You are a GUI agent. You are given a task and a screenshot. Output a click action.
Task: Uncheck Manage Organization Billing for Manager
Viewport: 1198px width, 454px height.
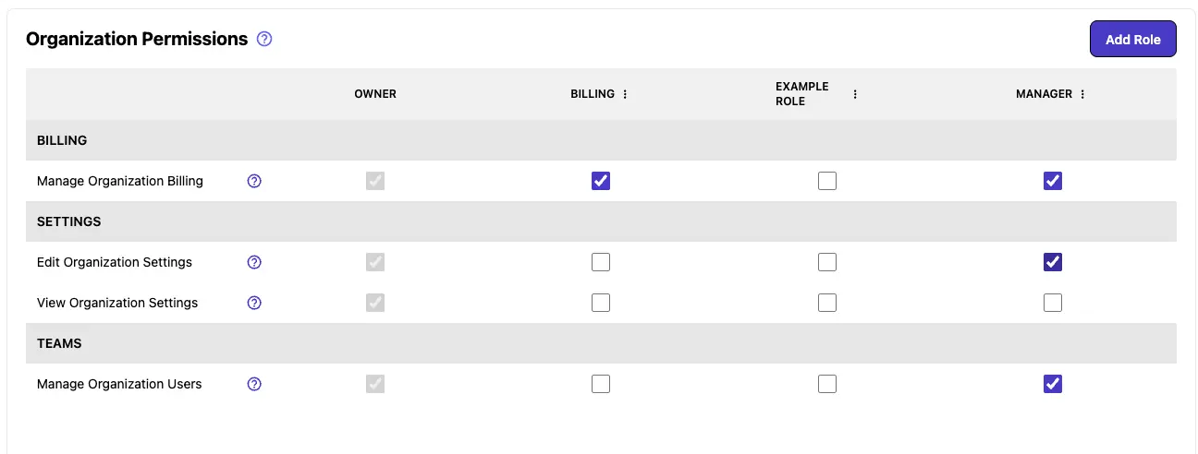coord(1053,181)
